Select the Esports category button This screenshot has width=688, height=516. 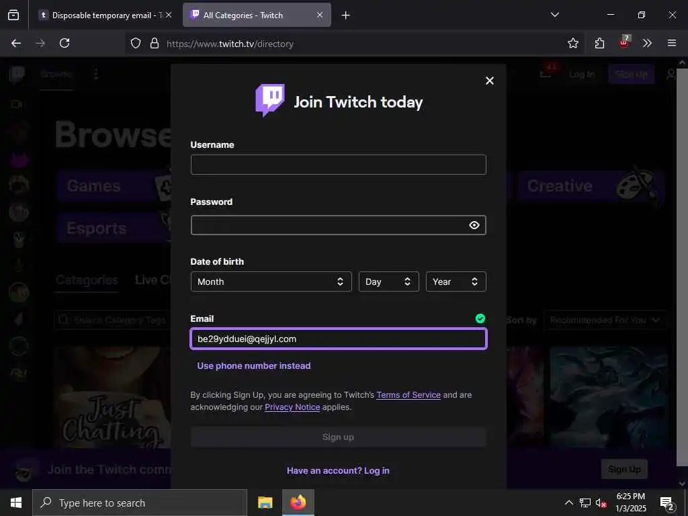click(114, 228)
